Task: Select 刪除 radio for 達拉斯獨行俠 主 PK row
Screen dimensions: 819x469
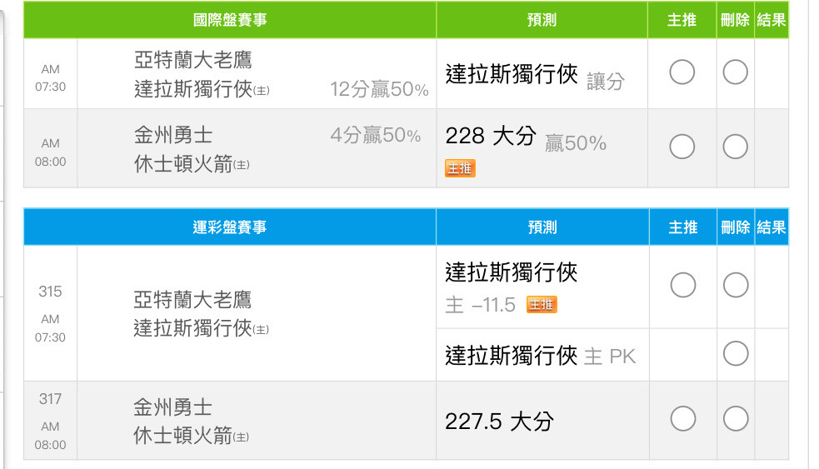Action: coord(736,353)
